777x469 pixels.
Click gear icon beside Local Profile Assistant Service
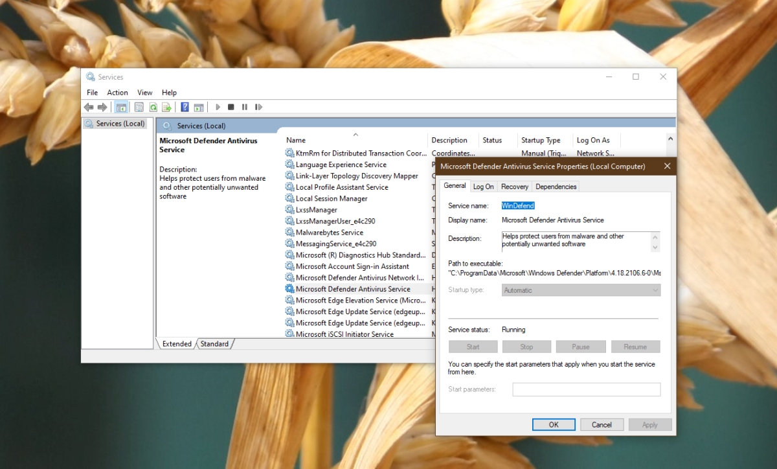click(290, 187)
